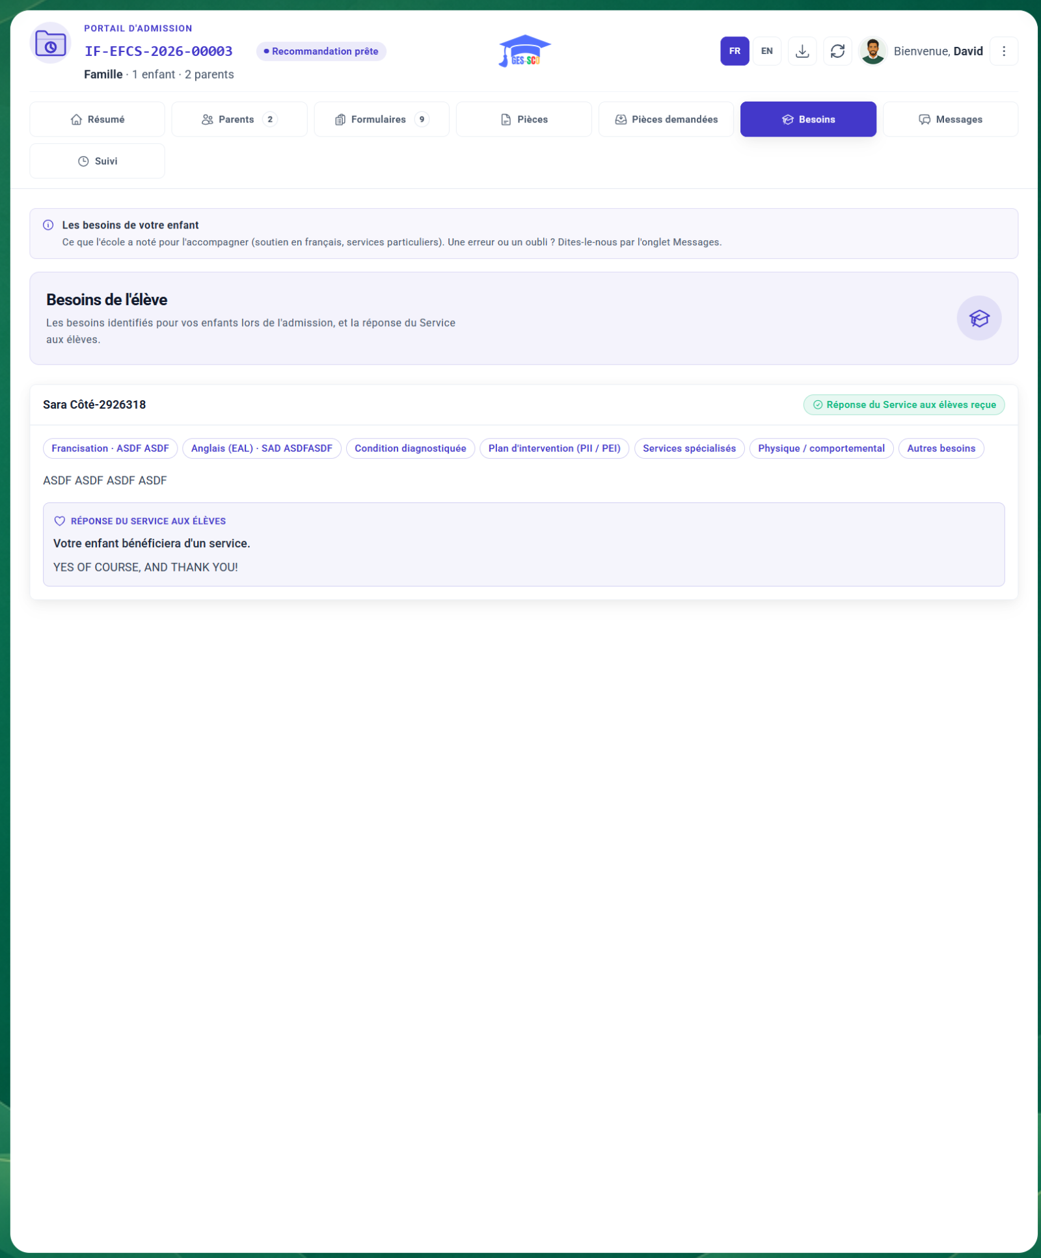Switch language to EN
The width and height of the screenshot is (1041, 1258).
pos(767,51)
